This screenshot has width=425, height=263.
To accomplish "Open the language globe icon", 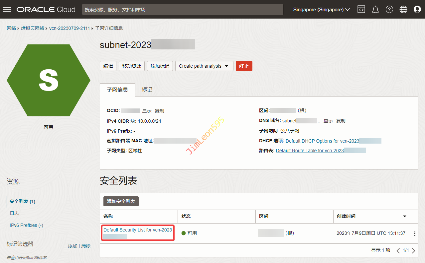I will pyautogui.click(x=403, y=9).
